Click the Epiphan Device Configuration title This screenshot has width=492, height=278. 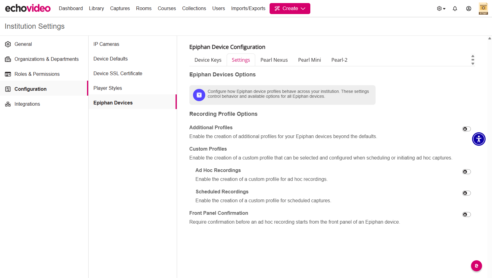click(227, 47)
